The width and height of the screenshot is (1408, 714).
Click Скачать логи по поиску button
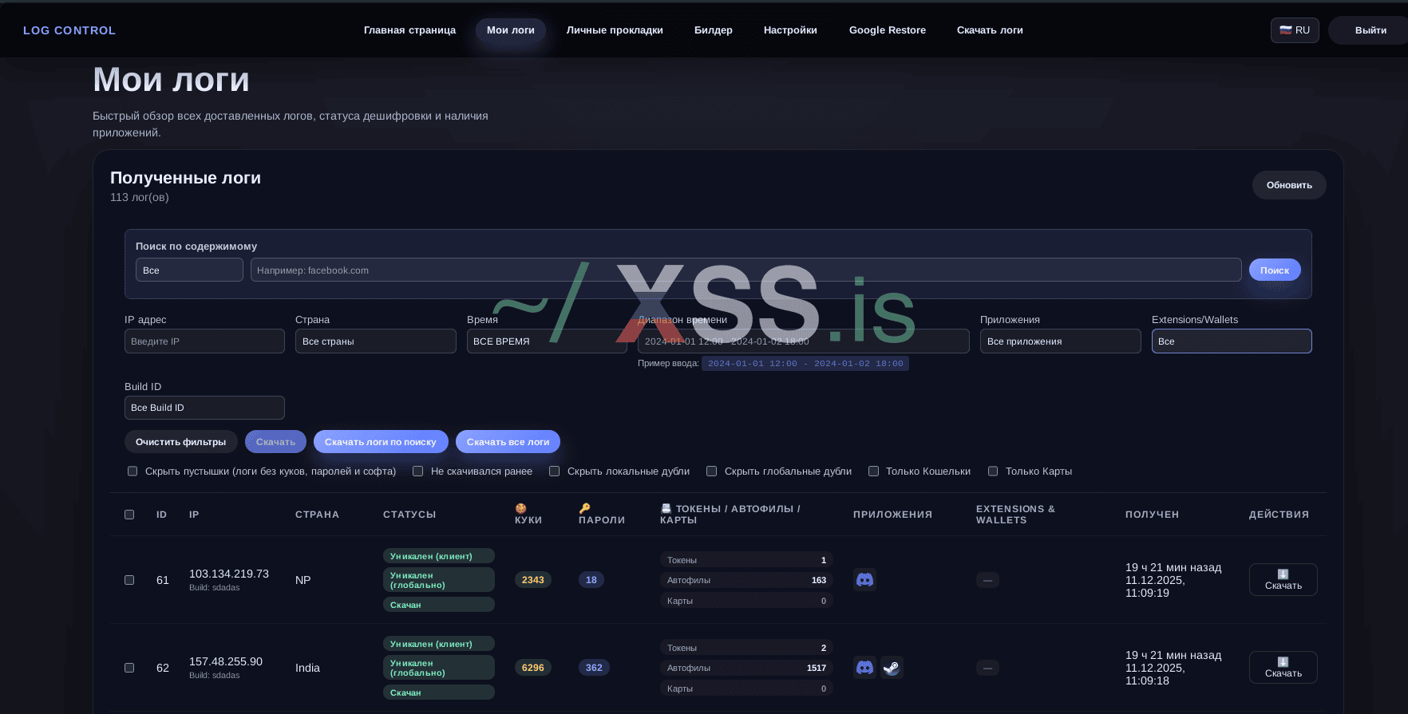381,442
